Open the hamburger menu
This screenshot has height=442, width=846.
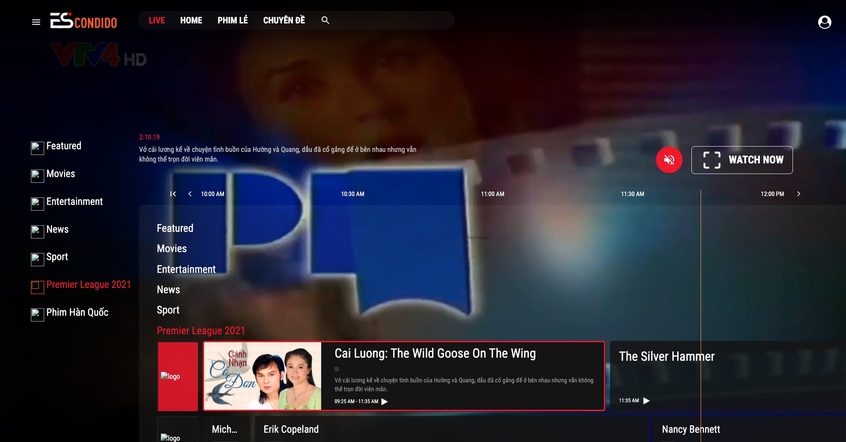[36, 22]
